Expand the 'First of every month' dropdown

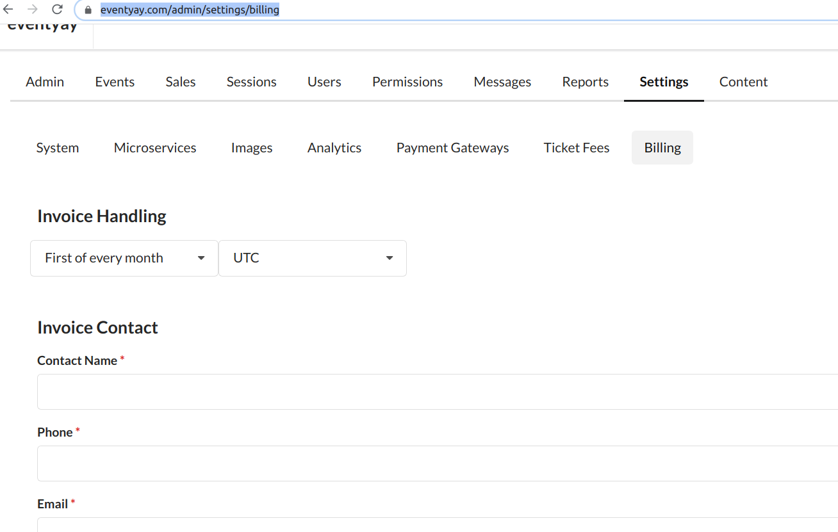[124, 258]
